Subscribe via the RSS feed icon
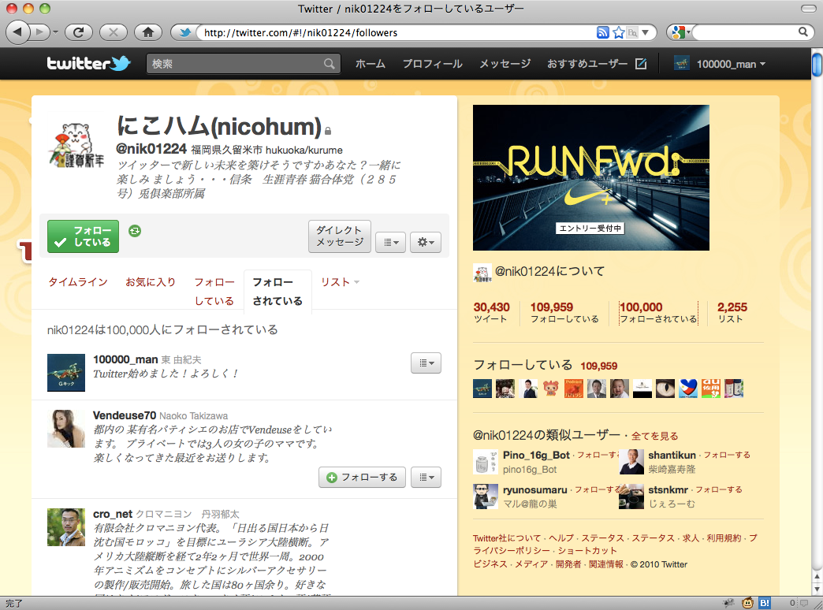Image resolution: width=823 pixels, height=610 pixels. click(x=602, y=32)
